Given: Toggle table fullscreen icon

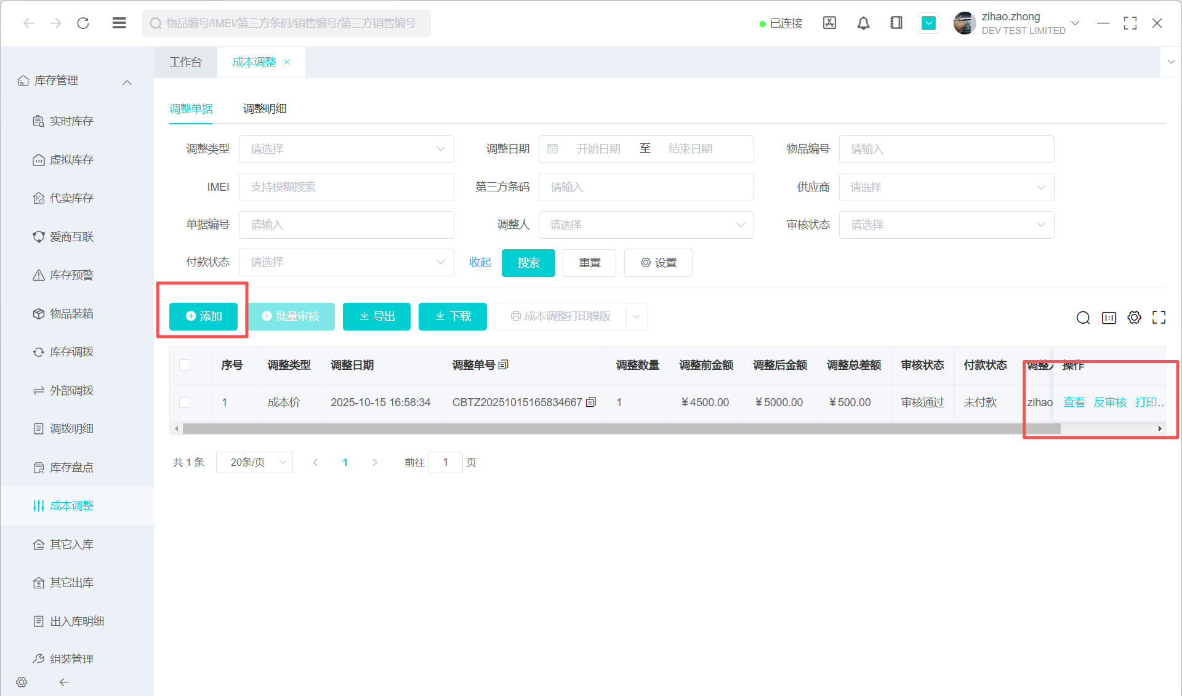Looking at the screenshot, I should tap(1159, 318).
